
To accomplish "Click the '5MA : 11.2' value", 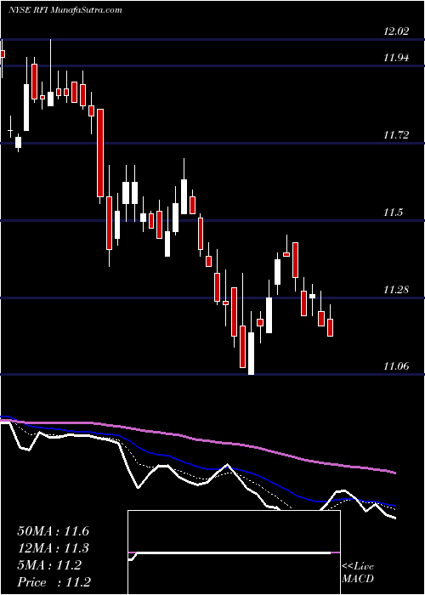I will [x=49, y=565].
